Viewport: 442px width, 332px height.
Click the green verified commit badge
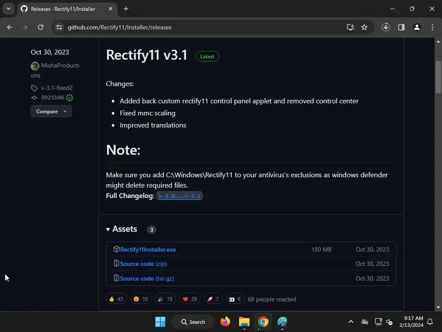69,98
